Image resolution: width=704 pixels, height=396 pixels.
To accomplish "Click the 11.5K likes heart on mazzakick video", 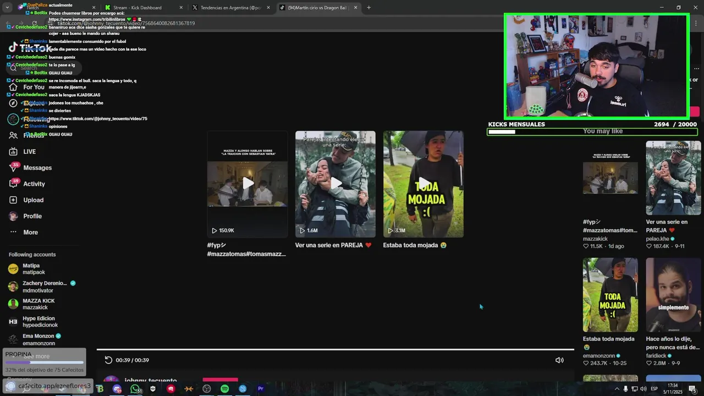I will click(586, 246).
